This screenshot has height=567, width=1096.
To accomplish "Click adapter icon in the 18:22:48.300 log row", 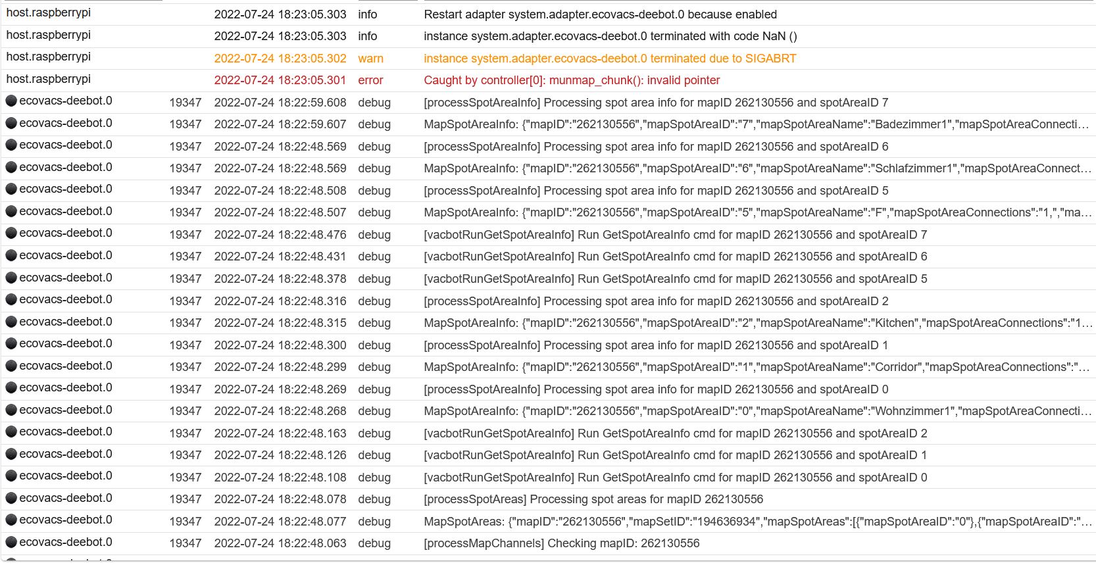I will (x=11, y=343).
